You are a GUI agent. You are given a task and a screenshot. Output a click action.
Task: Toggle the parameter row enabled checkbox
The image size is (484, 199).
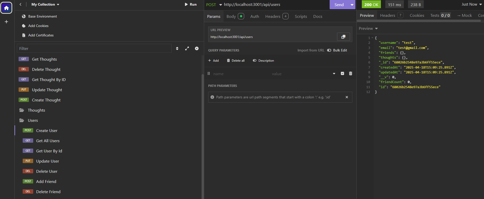342,74
